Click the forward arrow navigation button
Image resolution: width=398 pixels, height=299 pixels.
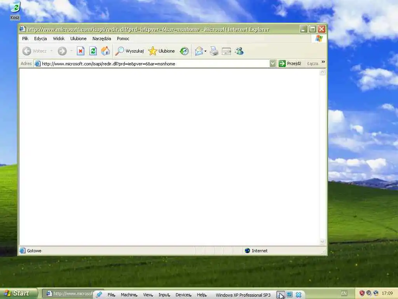(62, 51)
